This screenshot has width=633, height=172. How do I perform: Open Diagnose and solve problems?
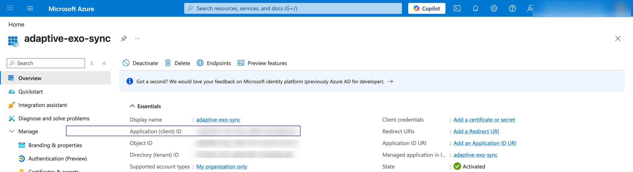[54, 118]
